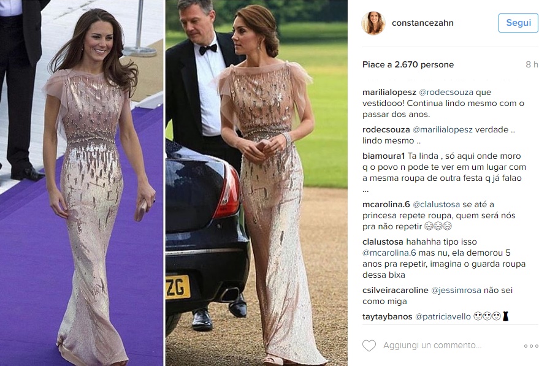Open the @patriciavello mention link

click(x=443, y=316)
